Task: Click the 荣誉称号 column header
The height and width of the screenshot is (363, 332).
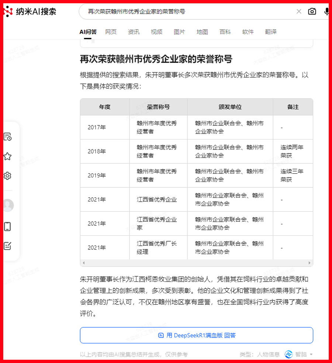Action: pos(158,107)
